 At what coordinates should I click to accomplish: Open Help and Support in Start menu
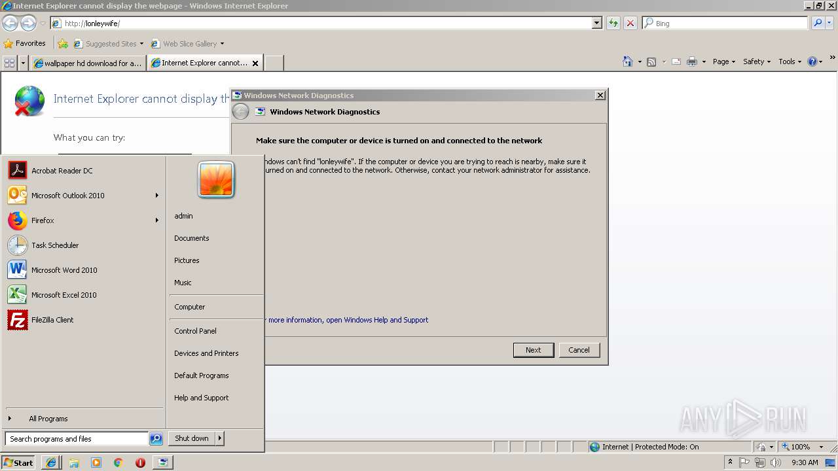point(202,398)
